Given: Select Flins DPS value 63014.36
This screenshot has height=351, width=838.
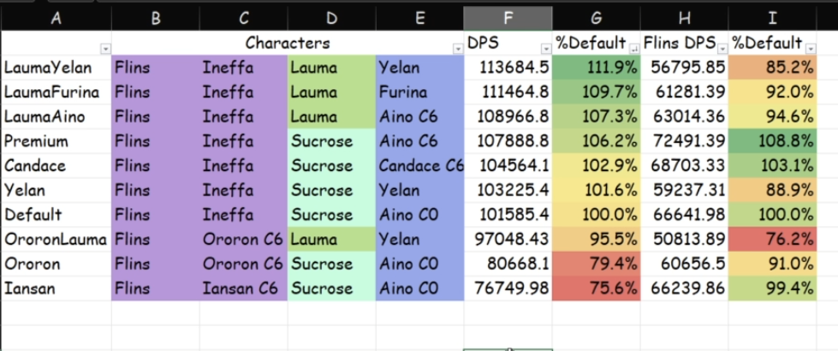Looking at the screenshot, I should pyautogui.click(x=685, y=116).
